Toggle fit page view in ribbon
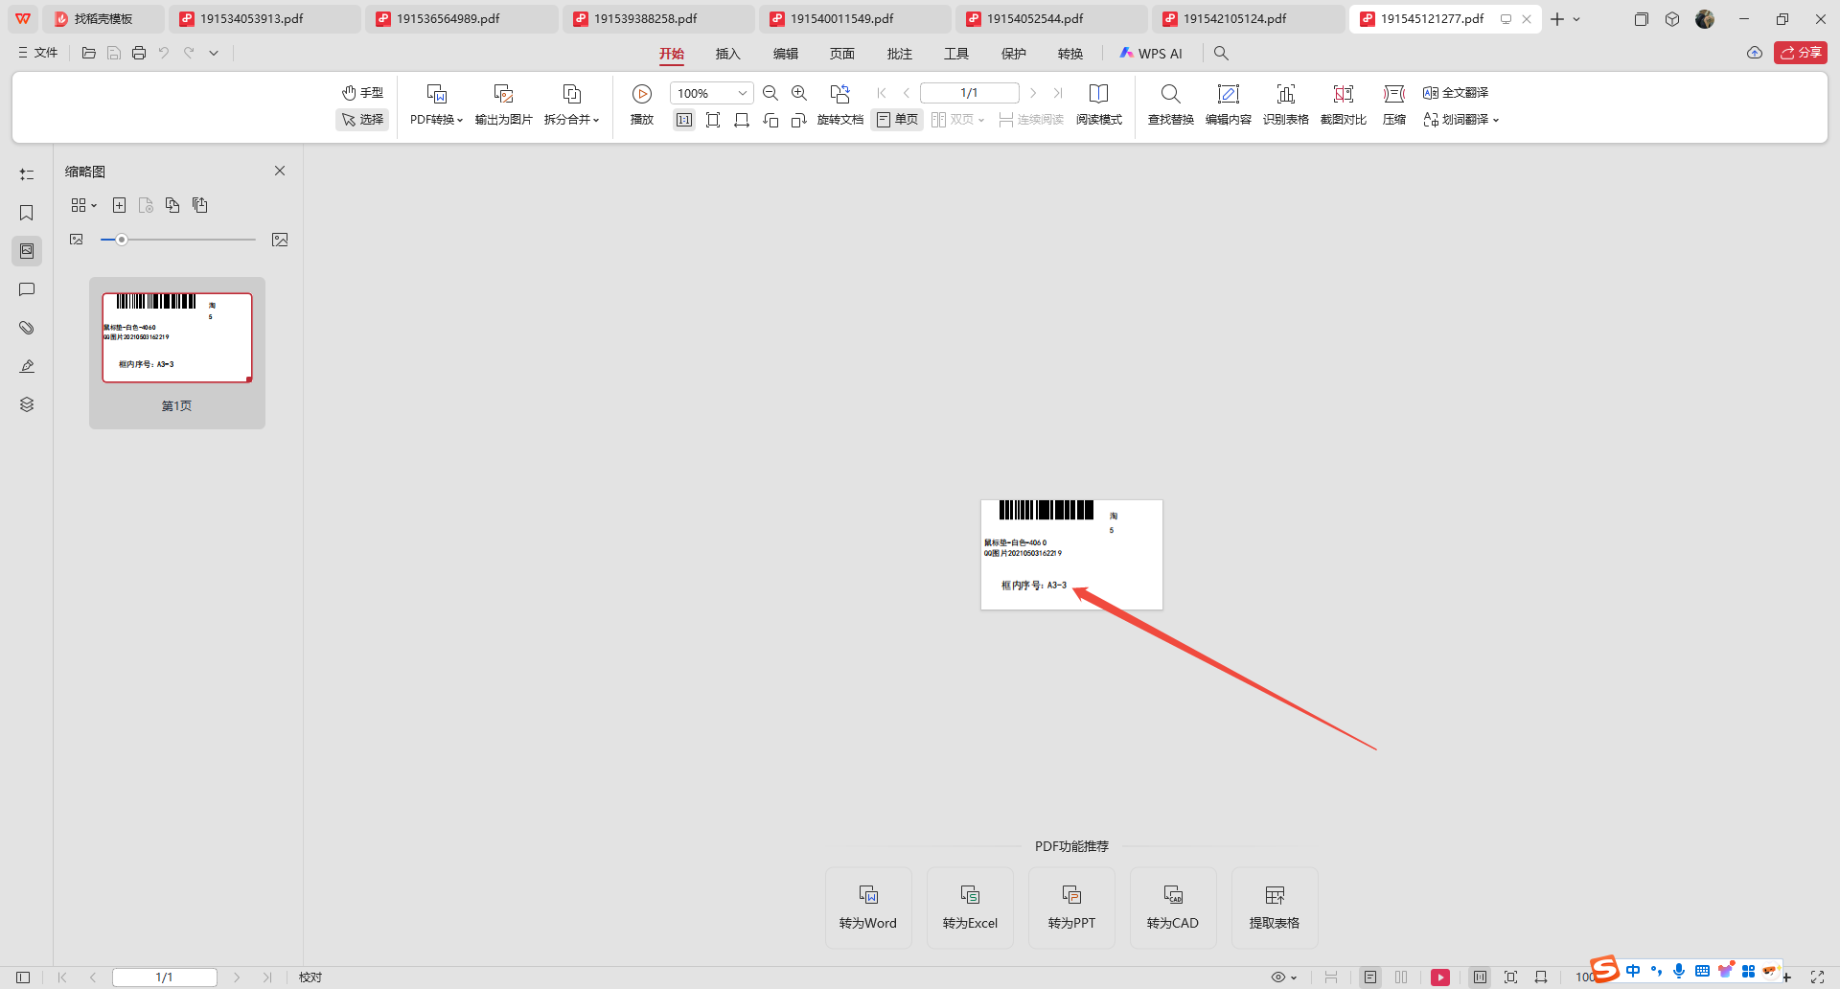This screenshot has height=989, width=1840. pos(713,120)
